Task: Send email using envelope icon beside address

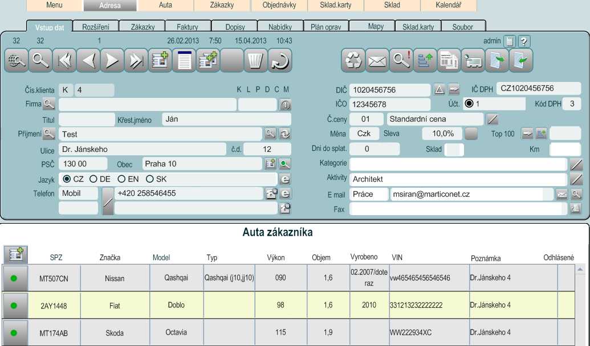Action: coord(561,194)
